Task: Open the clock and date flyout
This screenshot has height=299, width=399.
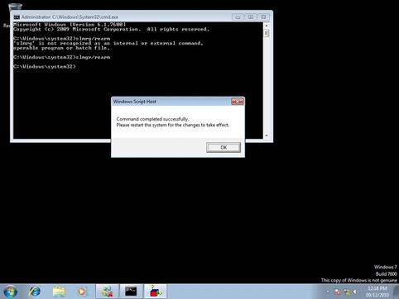Action: point(377,292)
